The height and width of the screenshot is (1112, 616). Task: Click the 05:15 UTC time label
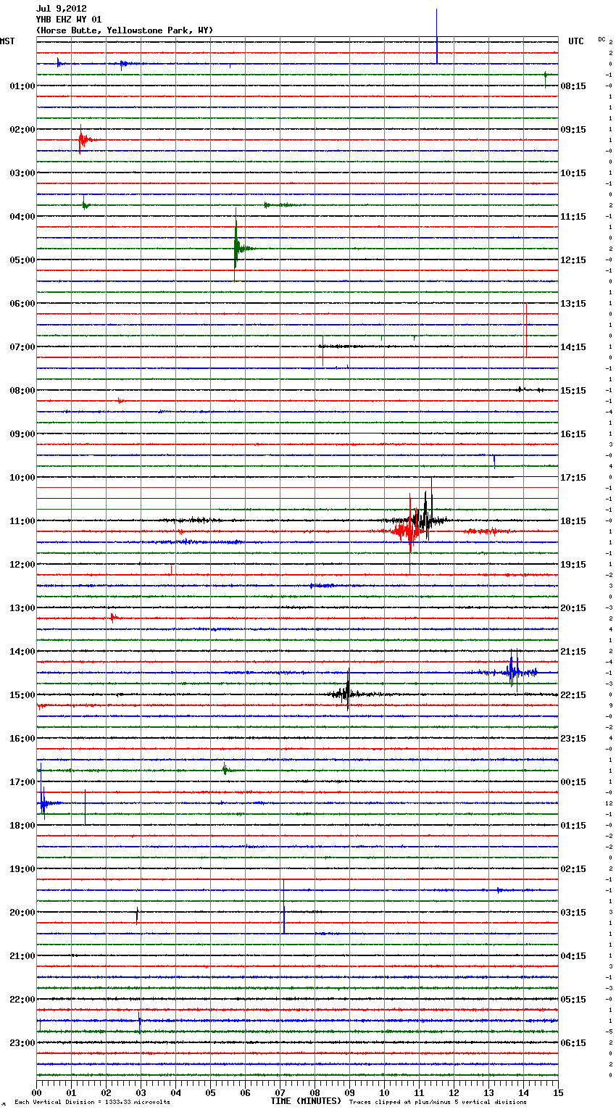pos(573,1000)
